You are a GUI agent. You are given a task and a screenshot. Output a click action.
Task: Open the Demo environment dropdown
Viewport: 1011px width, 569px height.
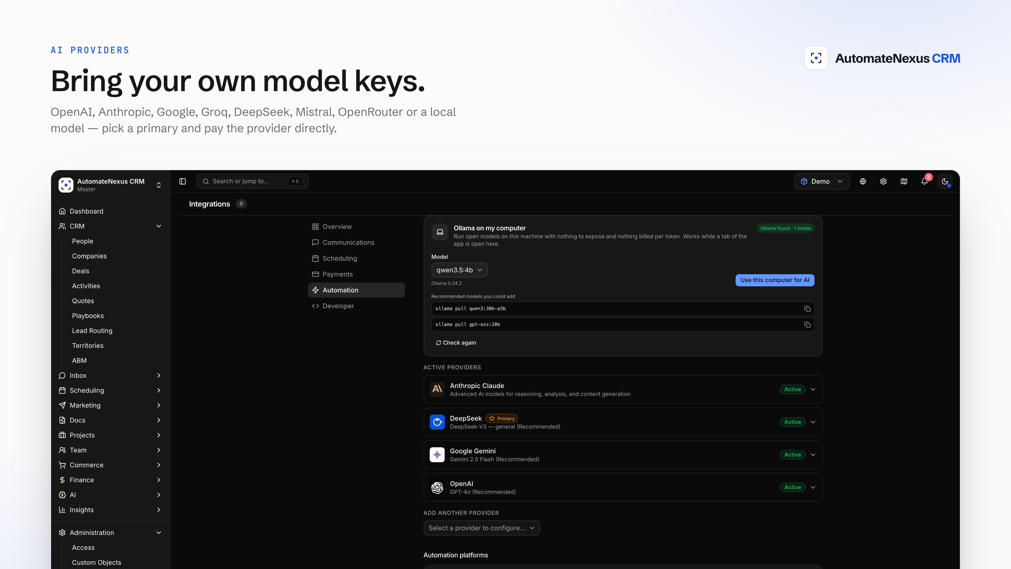pyautogui.click(x=822, y=182)
